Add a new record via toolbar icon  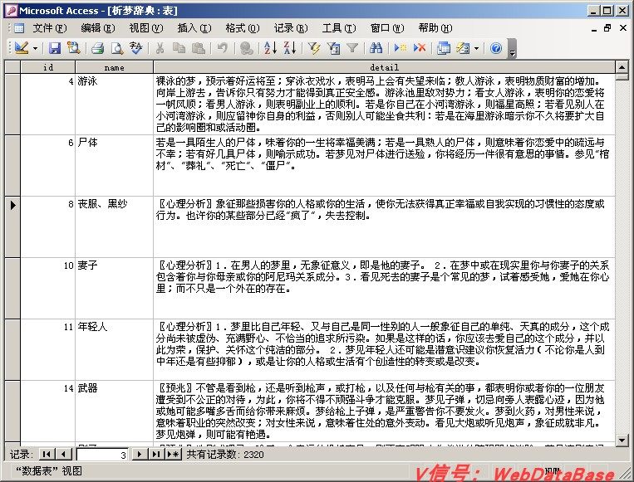401,48
